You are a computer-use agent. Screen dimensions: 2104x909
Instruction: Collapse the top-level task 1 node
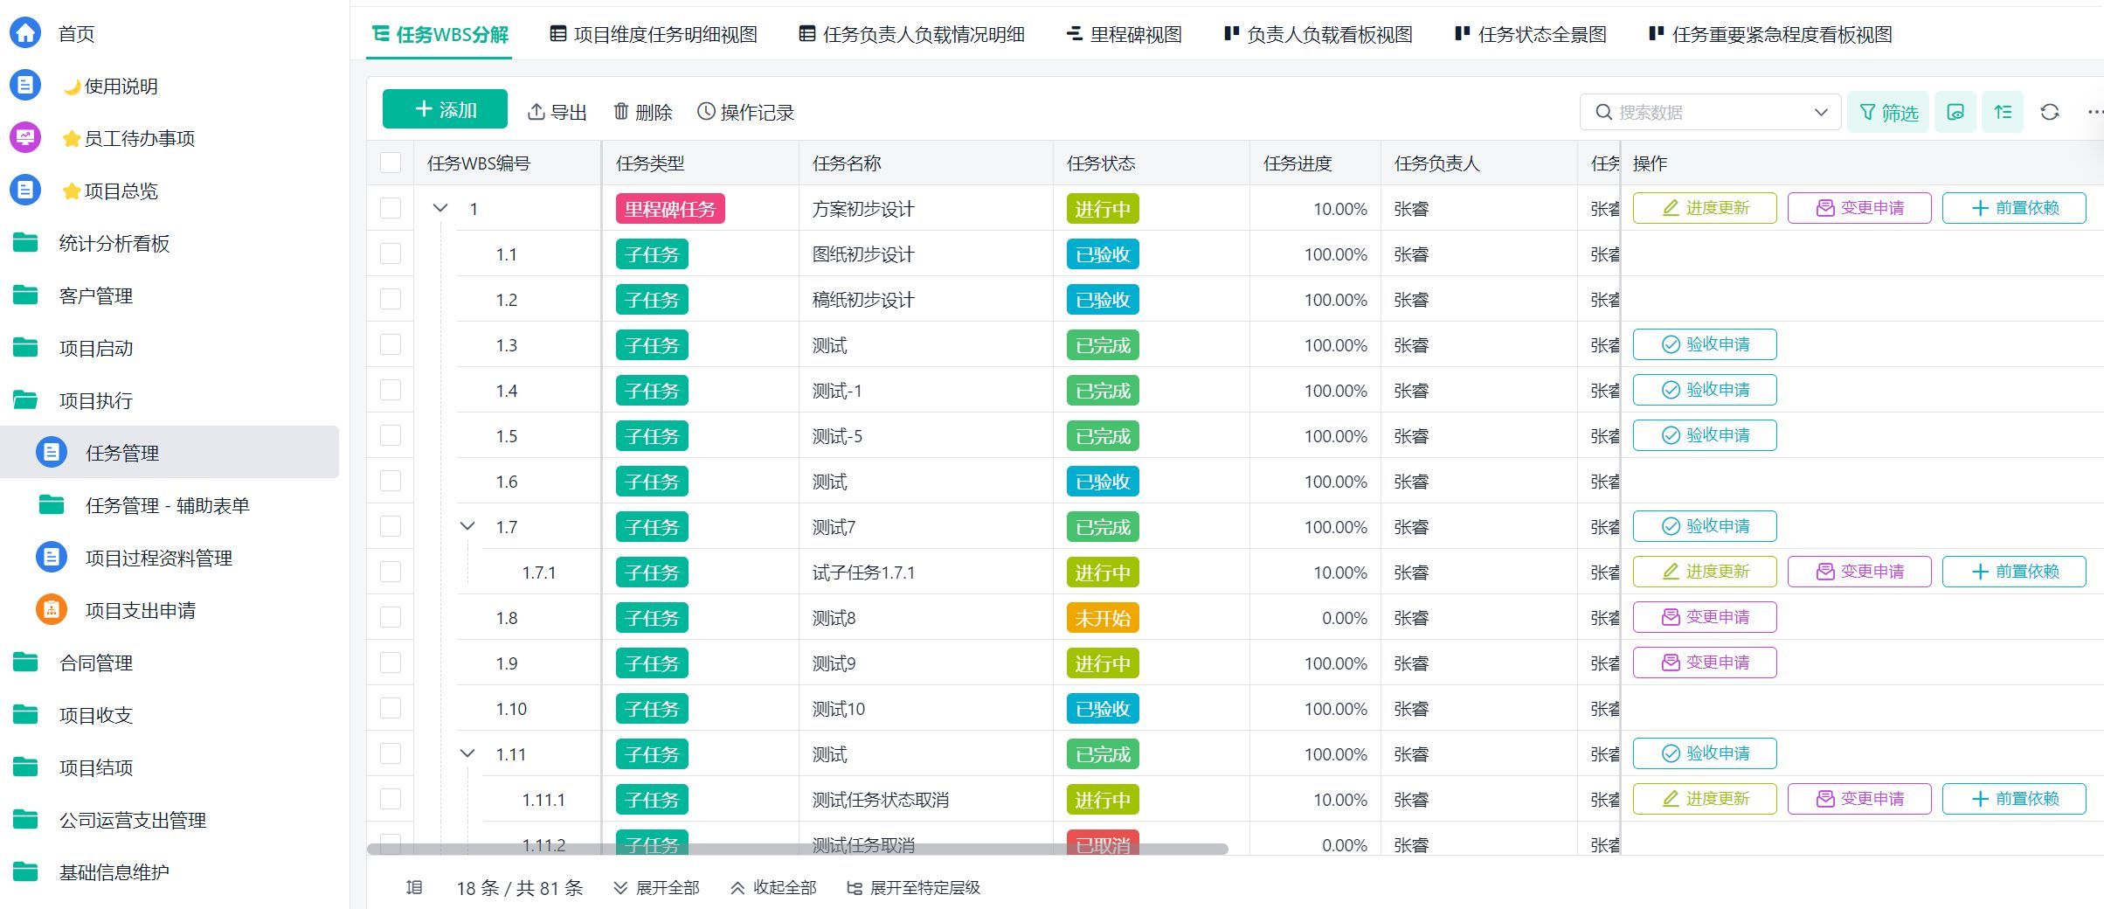440,209
